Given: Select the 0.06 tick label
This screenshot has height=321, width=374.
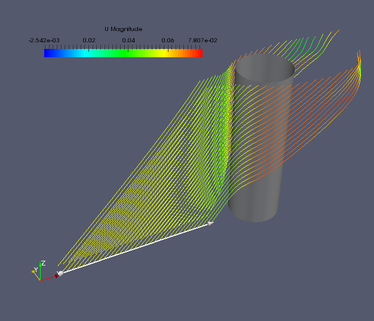Looking at the screenshot, I should click(168, 40).
